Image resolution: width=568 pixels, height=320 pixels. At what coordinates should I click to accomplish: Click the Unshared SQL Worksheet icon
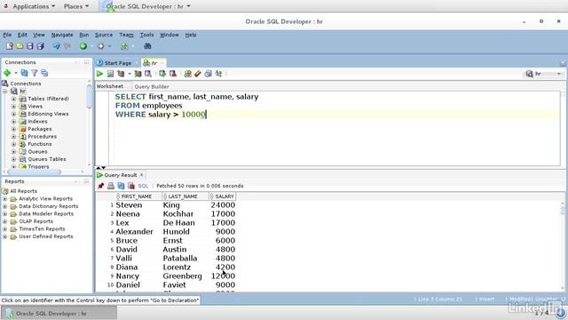point(187,74)
